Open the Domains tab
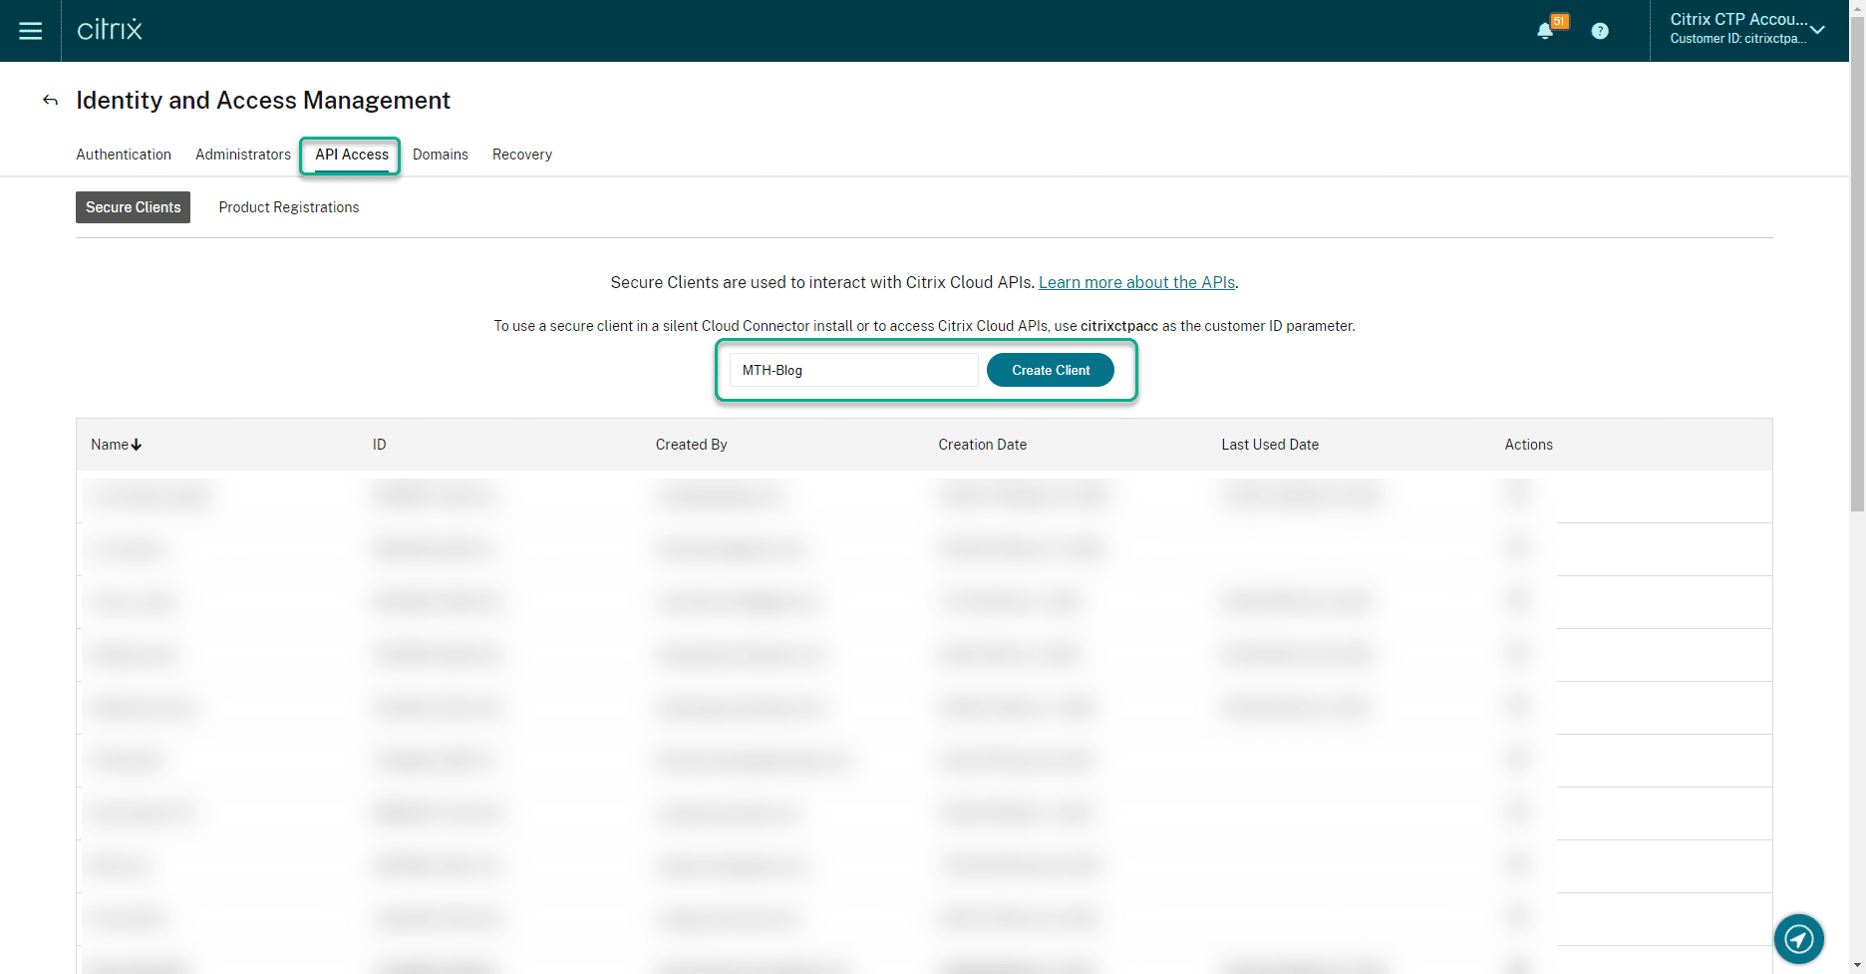This screenshot has height=974, width=1866. pos(441,155)
